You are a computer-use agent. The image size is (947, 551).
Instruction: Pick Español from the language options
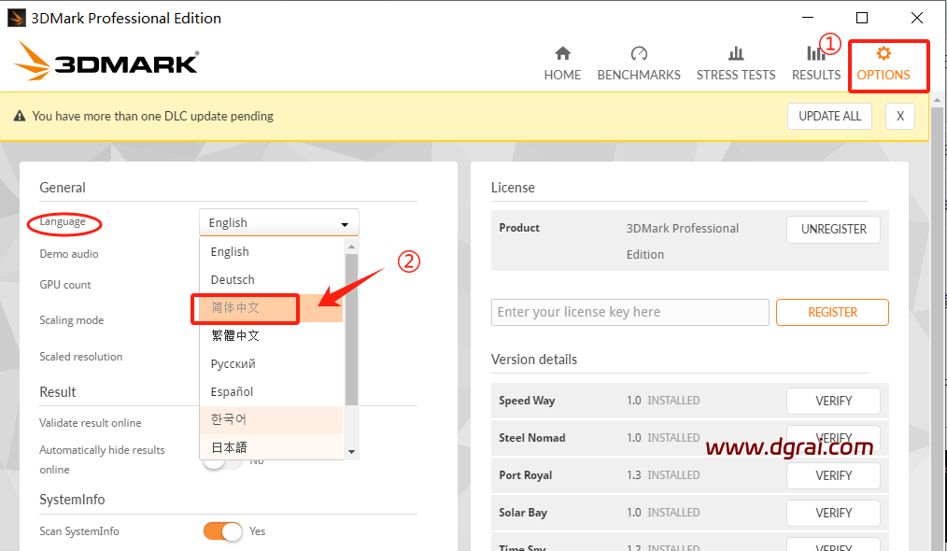pos(232,392)
